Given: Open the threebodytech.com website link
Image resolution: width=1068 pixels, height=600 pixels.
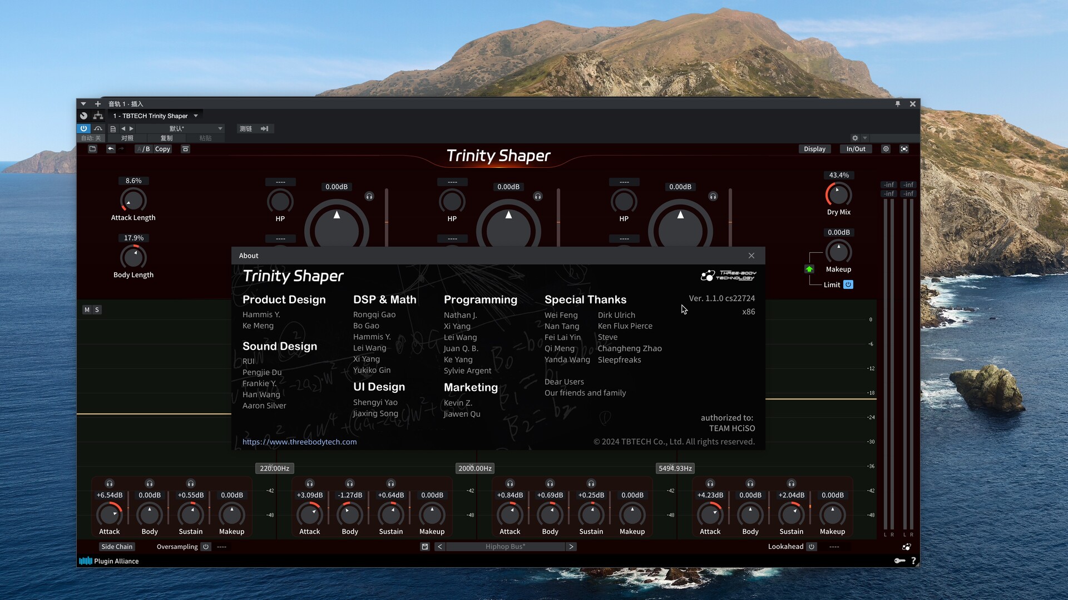Looking at the screenshot, I should pos(299,442).
